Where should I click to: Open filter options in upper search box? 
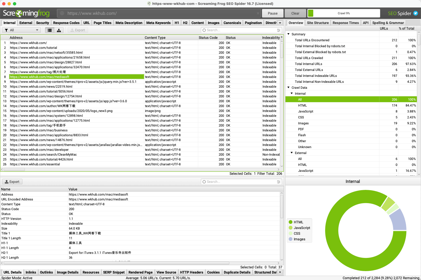pyautogui.click(x=279, y=30)
